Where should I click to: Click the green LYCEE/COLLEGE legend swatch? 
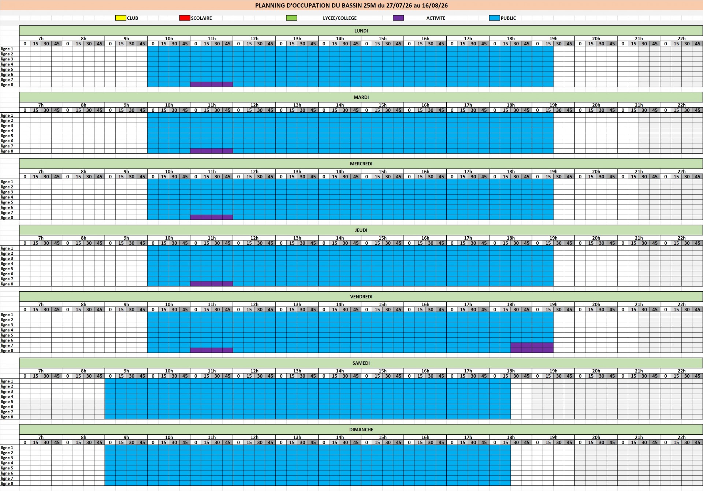click(292, 18)
